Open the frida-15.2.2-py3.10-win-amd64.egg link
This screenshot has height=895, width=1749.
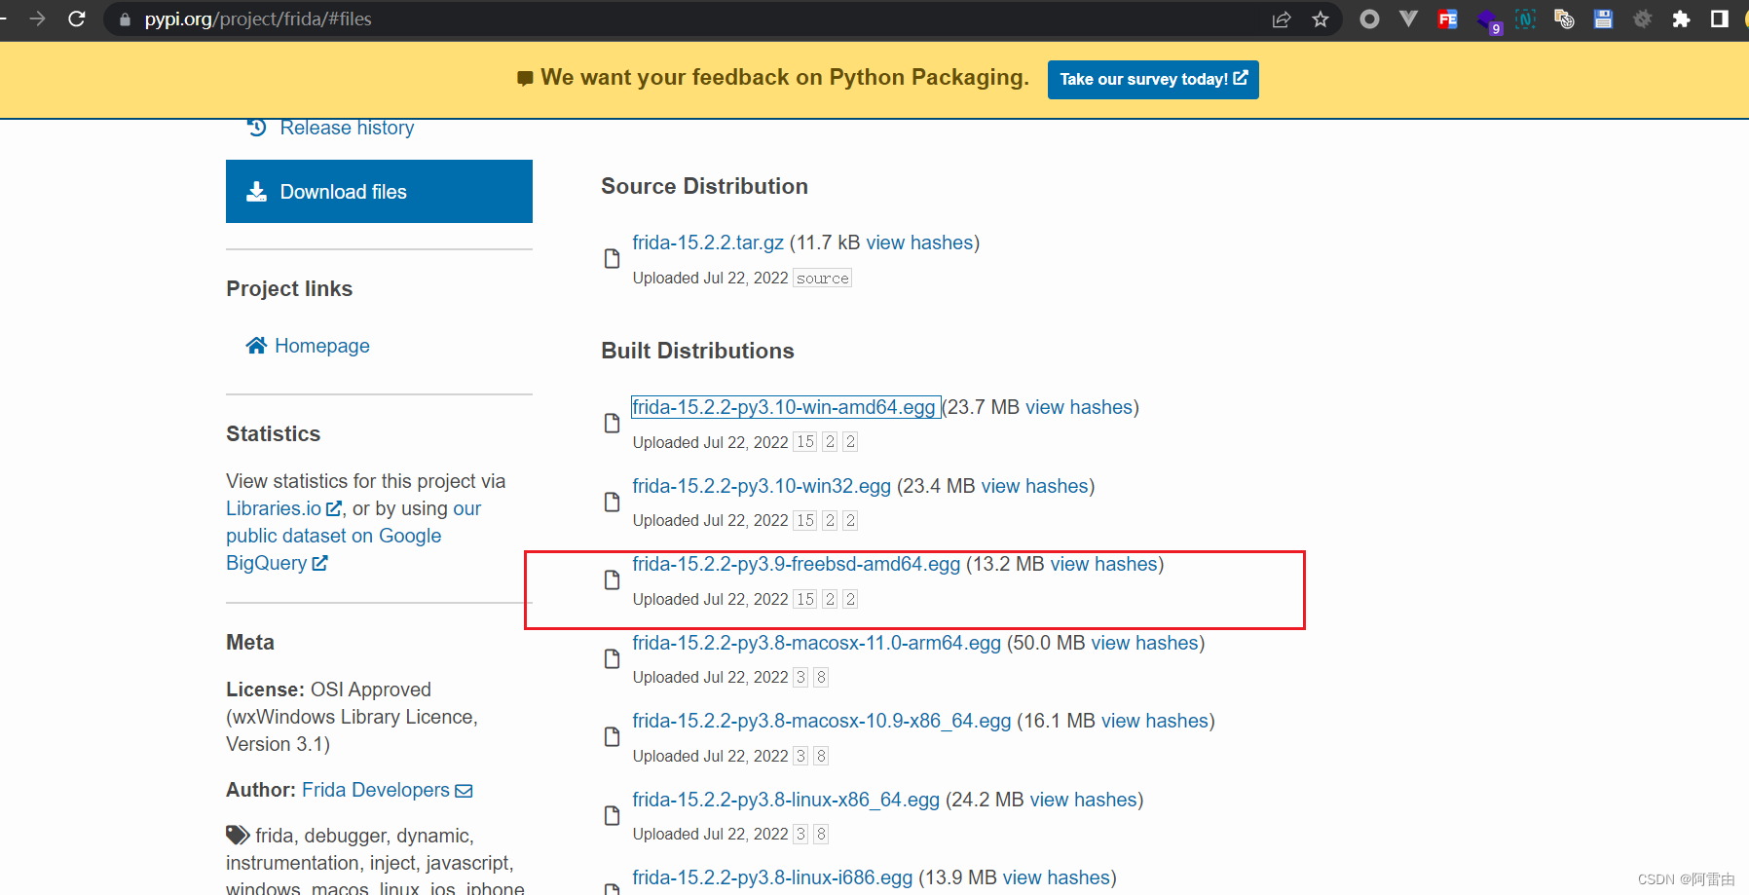[785, 407]
